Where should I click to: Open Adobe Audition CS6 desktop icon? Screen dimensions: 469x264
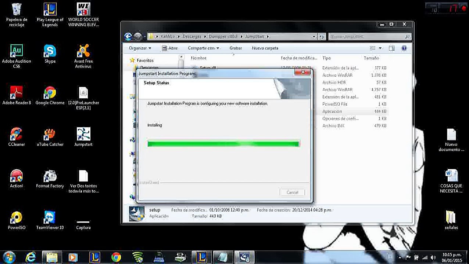point(17,56)
